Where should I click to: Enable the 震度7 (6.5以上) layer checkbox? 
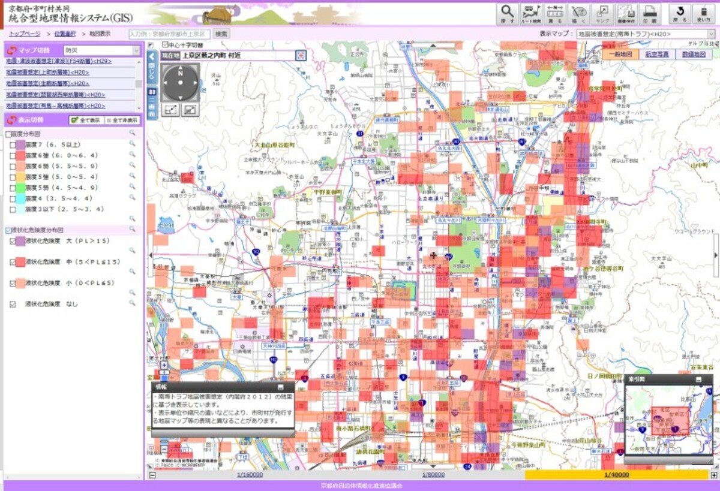coord(13,145)
